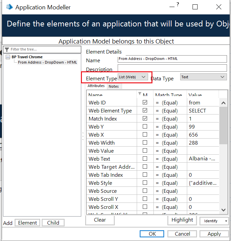Check the Web Source match checkbox

[x=145, y=190]
